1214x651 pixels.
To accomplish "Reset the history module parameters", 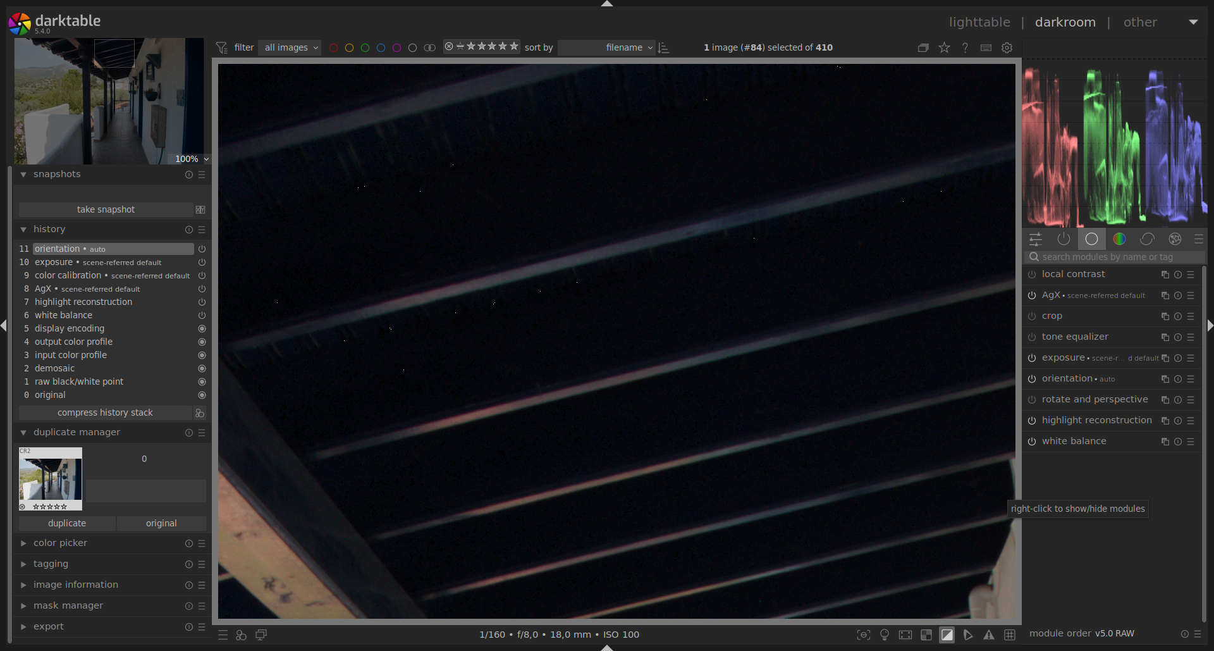I will (189, 230).
